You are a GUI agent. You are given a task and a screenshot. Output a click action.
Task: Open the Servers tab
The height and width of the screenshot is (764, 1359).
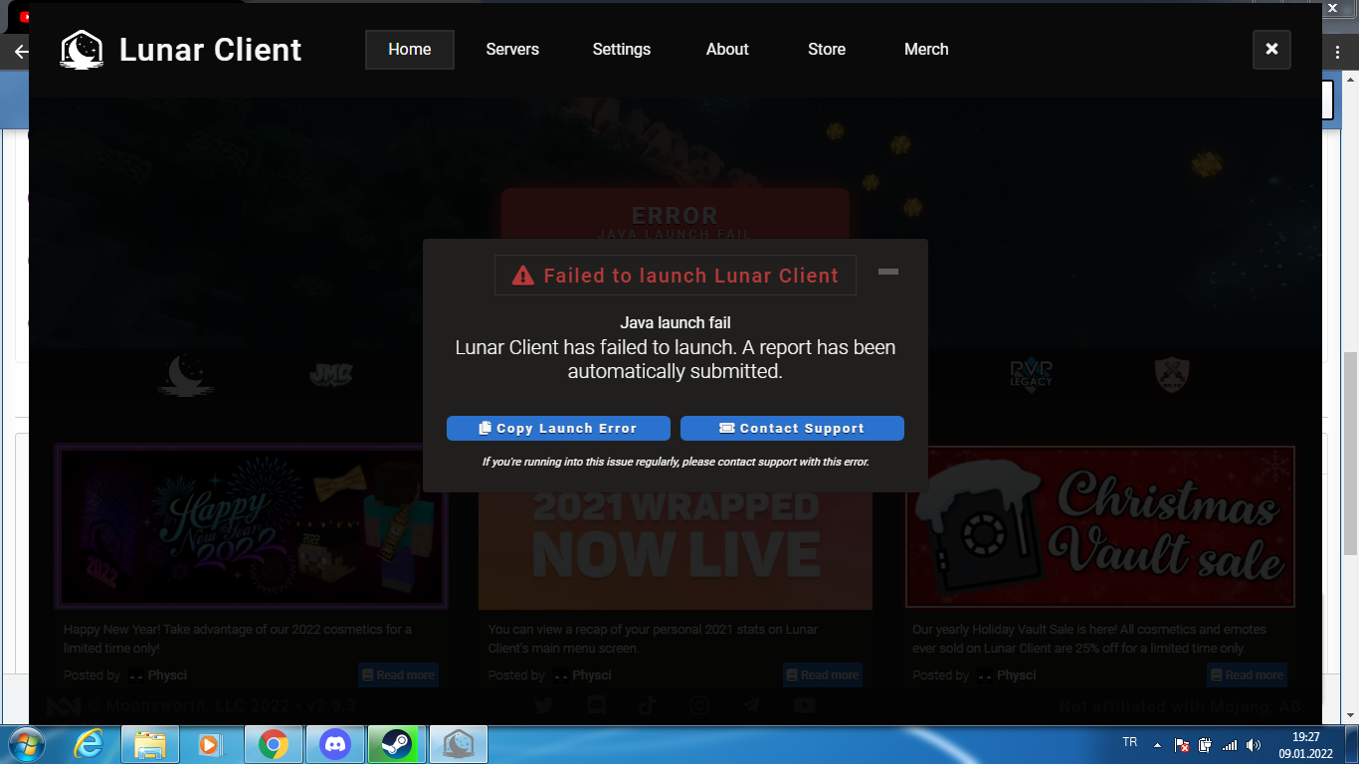[512, 50]
